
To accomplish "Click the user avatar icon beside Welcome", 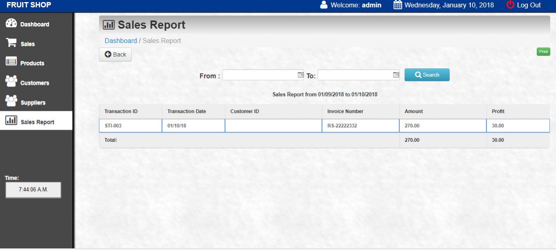I will 324,5.
